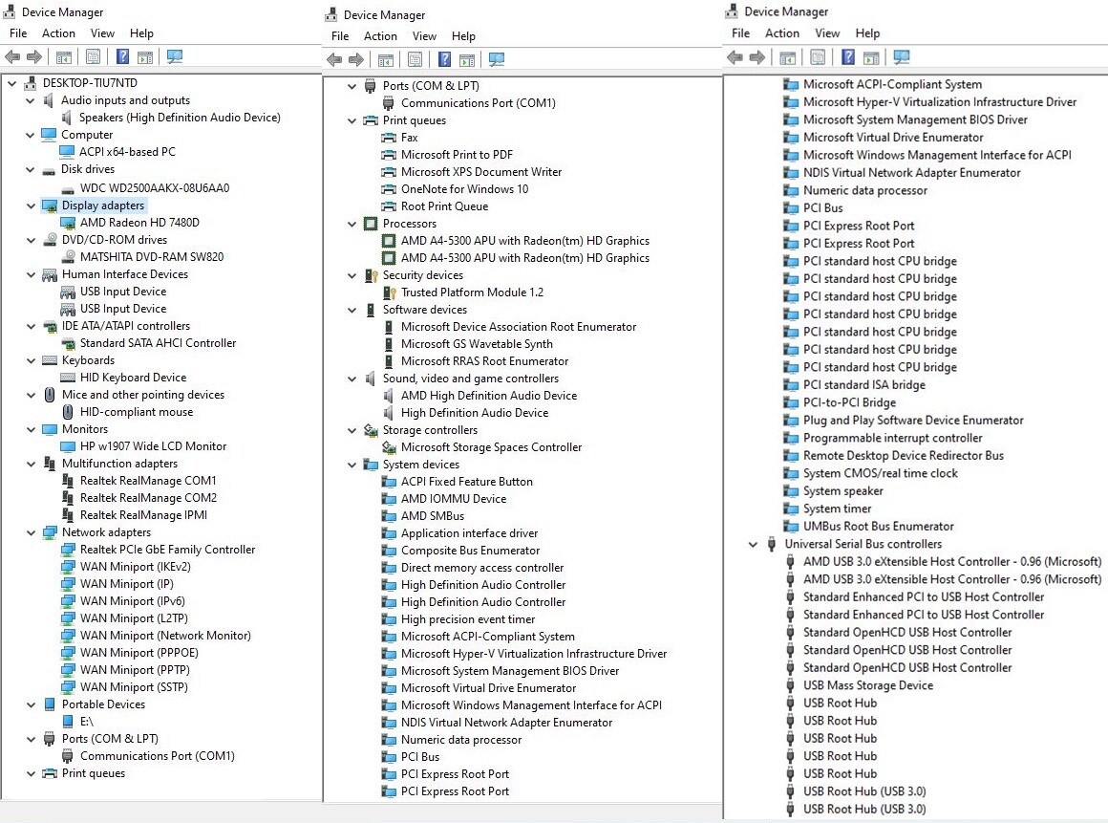Screen dimensions: 1108x823
Task: Select WAN Miniport (PPPOE)
Action: pos(139,653)
